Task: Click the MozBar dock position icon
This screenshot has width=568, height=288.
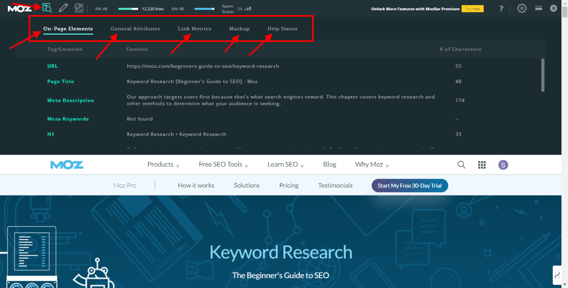Action: 539,8
